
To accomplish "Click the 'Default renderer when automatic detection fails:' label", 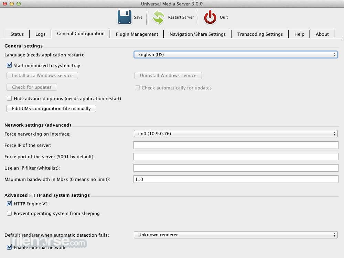I will point(57,235).
